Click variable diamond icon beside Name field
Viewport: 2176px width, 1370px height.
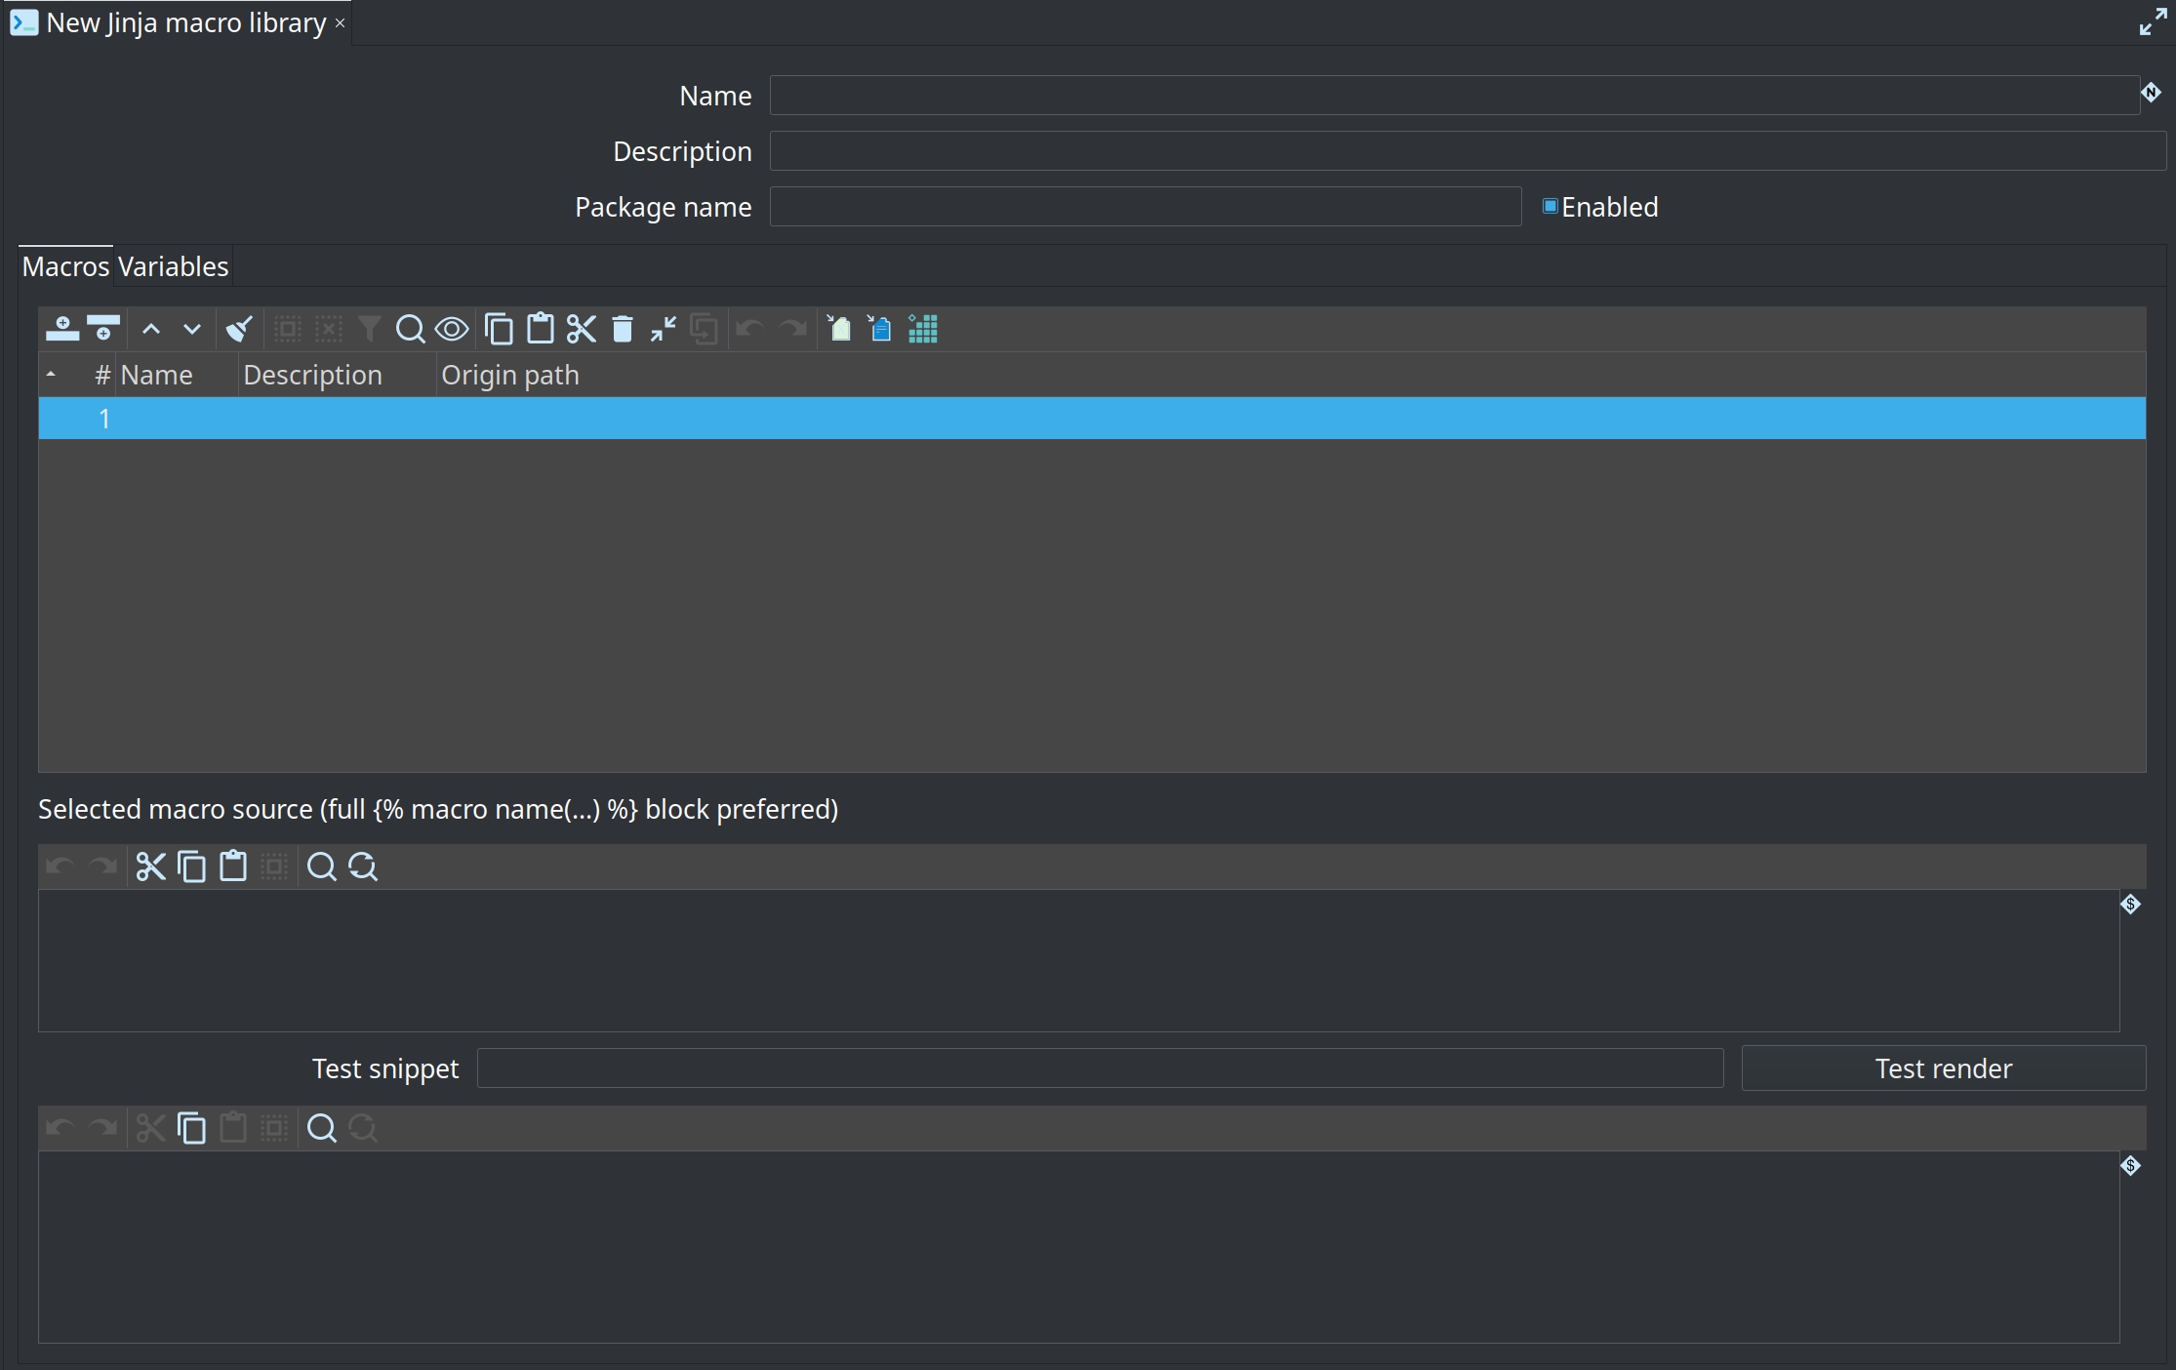click(2151, 93)
